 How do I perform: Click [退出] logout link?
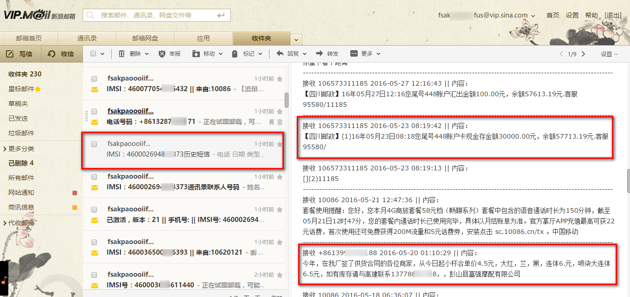click(x=613, y=15)
